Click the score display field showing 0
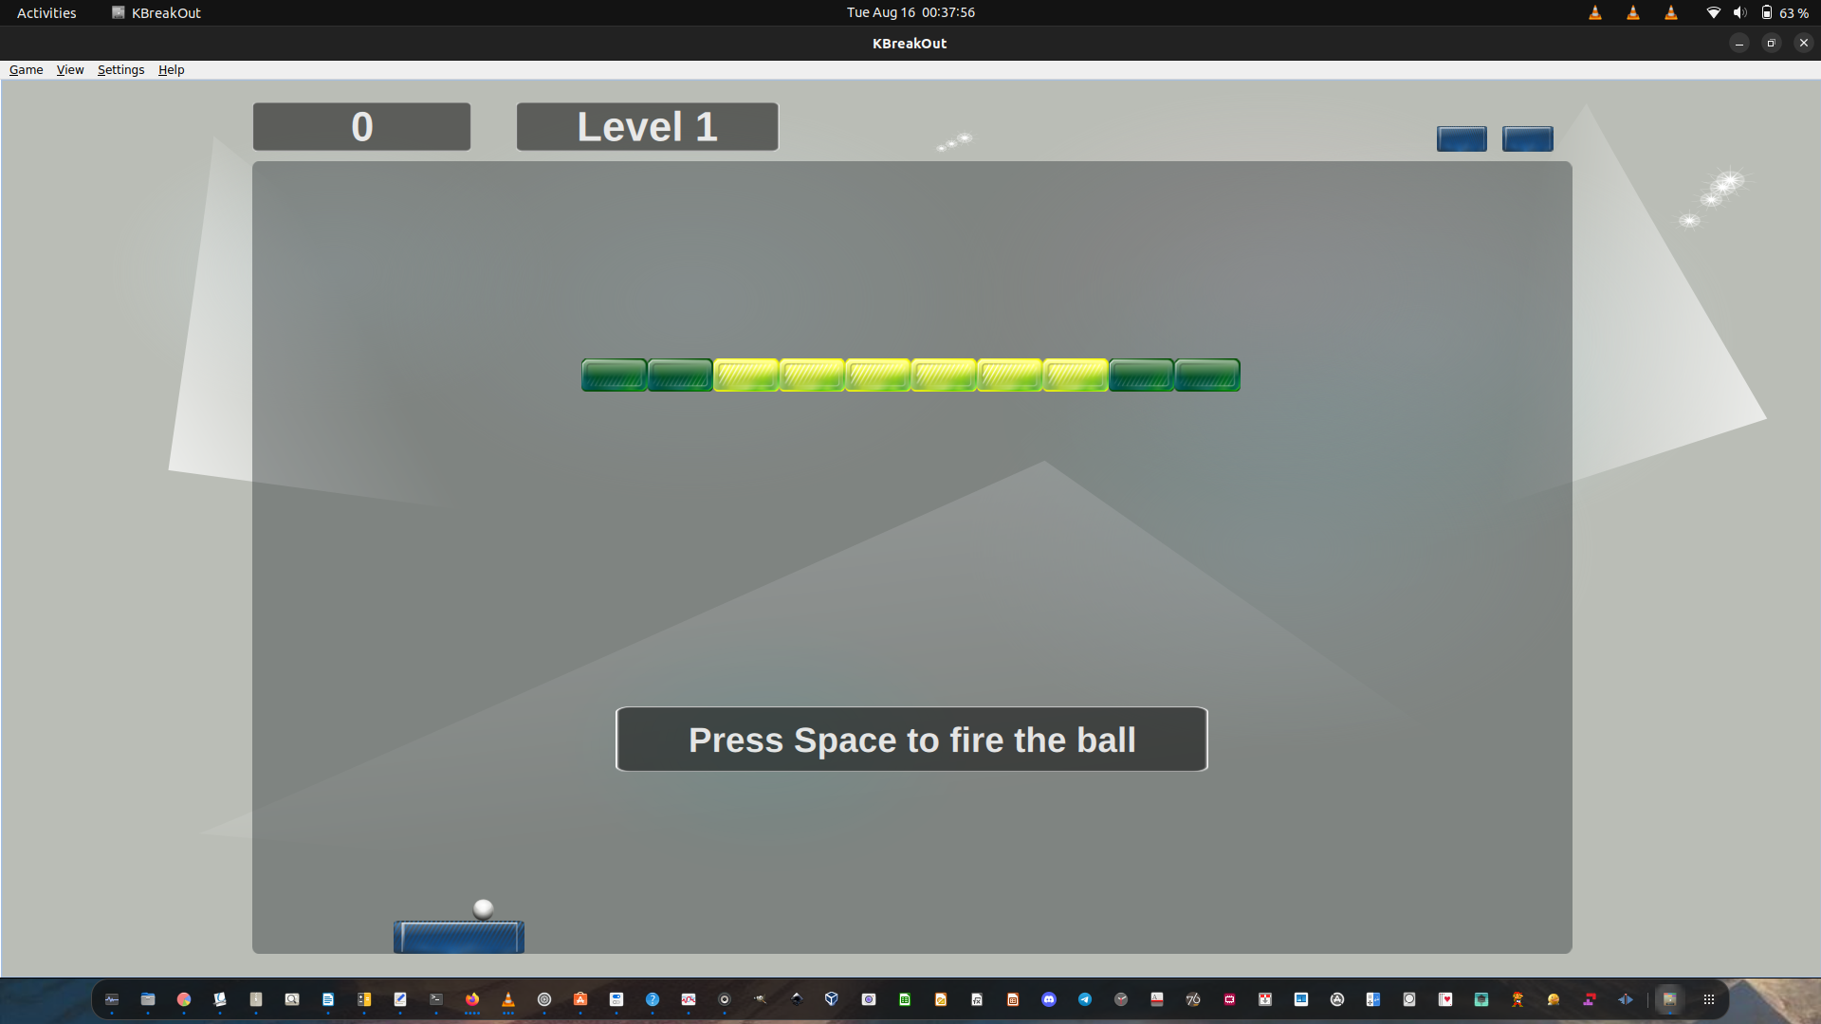The width and height of the screenshot is (1821, 1024). pos(361,125)
